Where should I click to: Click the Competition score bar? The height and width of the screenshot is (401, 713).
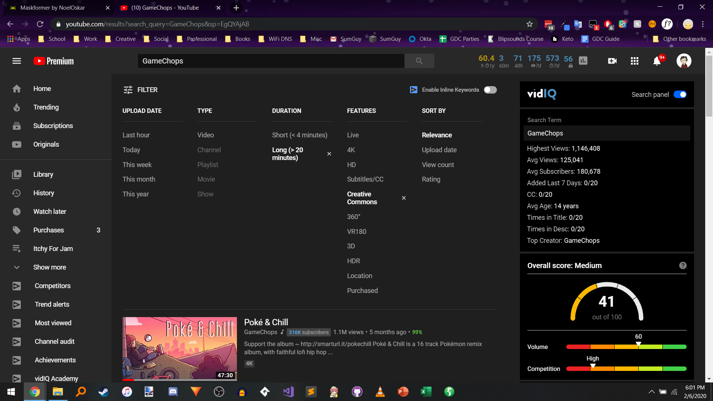(x=626, y=369)
